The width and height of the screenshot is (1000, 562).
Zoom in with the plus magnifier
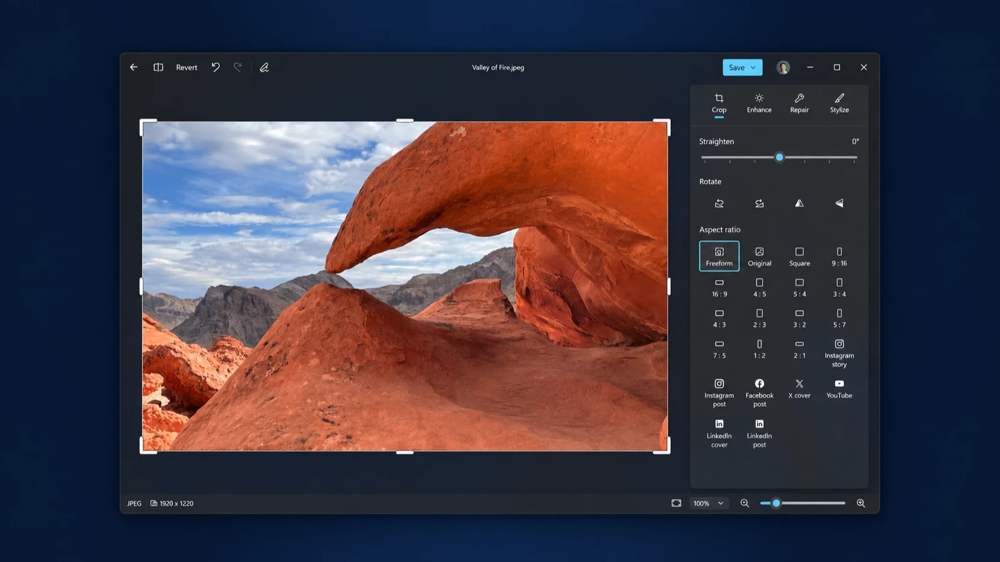(x=861, y=503)
